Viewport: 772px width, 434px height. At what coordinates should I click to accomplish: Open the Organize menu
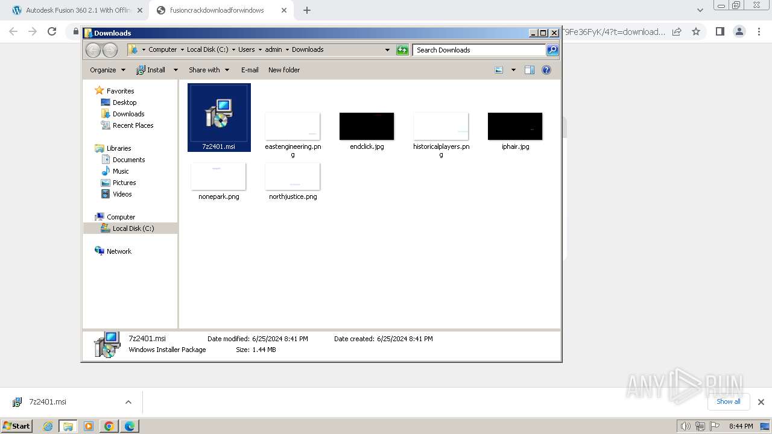(x=107, y=70)
